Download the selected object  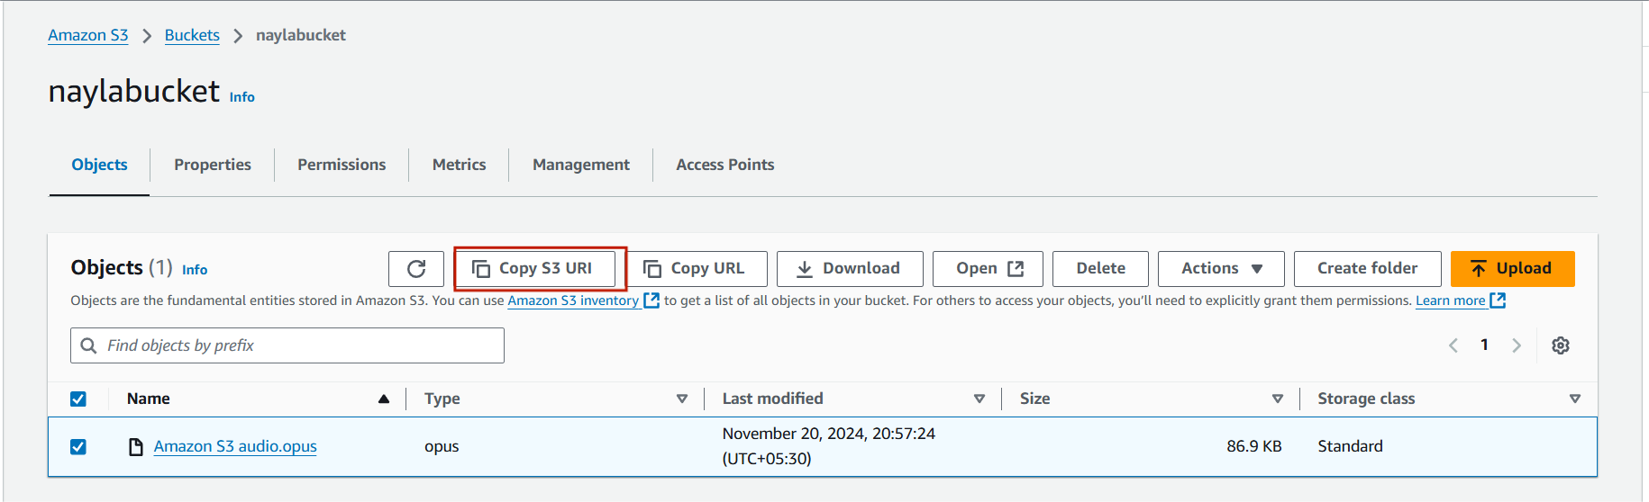pos(850,269)
